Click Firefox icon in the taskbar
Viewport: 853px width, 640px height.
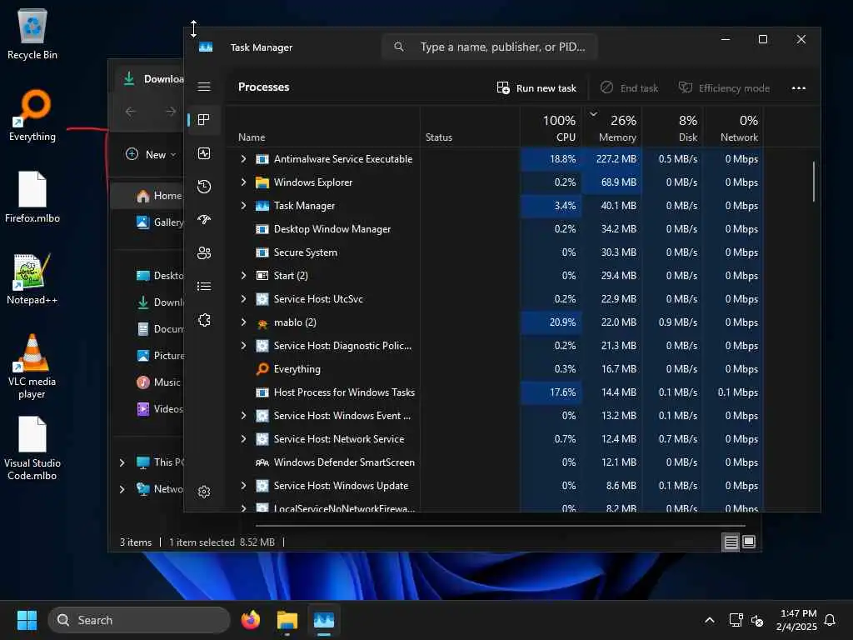pos(250,620)
